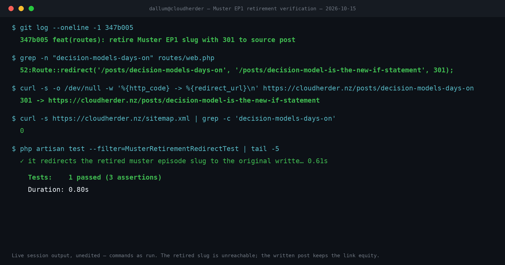The image size is (505, 265).
Task: Click the '301 -> https://cloudherder.nz' redirect output
Action: (x=170, y=101)
